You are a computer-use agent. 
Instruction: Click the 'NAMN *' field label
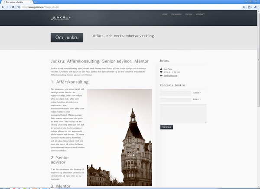point(197,93)
